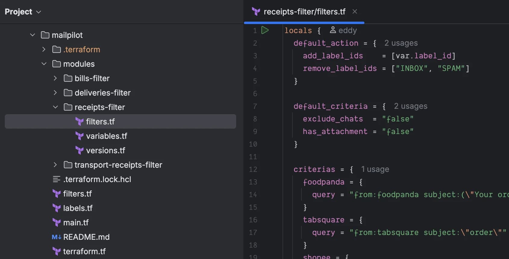Click the Terraform icon next to main.tf
This screenshot has height=259, width=509.
coord(57,223)
